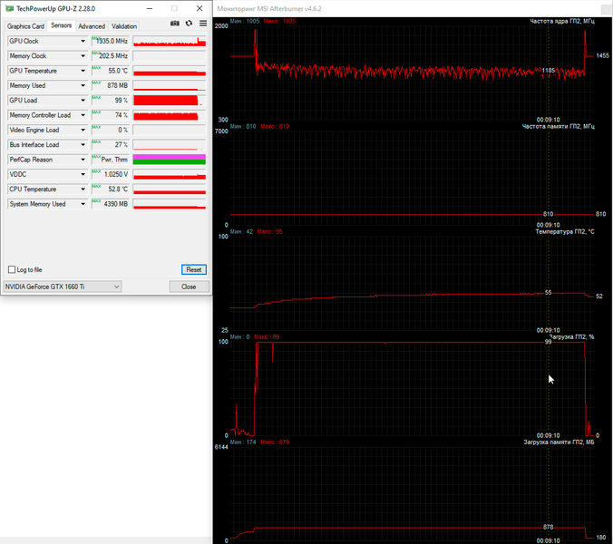Expand the VDDC sensor dropdown
613x544 pixels.
83,174
